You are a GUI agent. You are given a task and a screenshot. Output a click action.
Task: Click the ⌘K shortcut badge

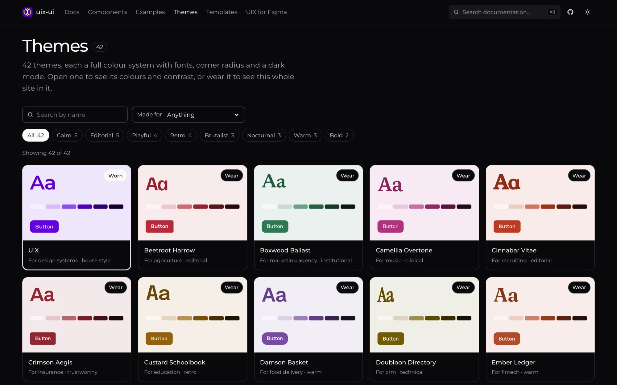[x=552, y=12]
